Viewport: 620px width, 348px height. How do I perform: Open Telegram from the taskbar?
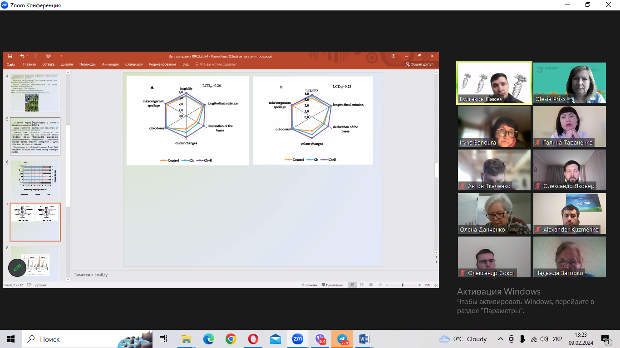point(342,339)
